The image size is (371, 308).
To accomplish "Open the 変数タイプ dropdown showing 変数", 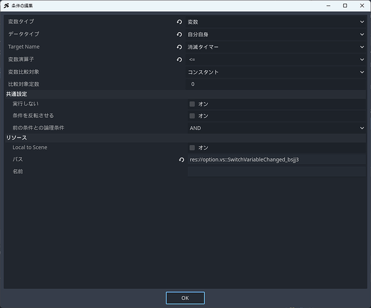I will [276, 22].
